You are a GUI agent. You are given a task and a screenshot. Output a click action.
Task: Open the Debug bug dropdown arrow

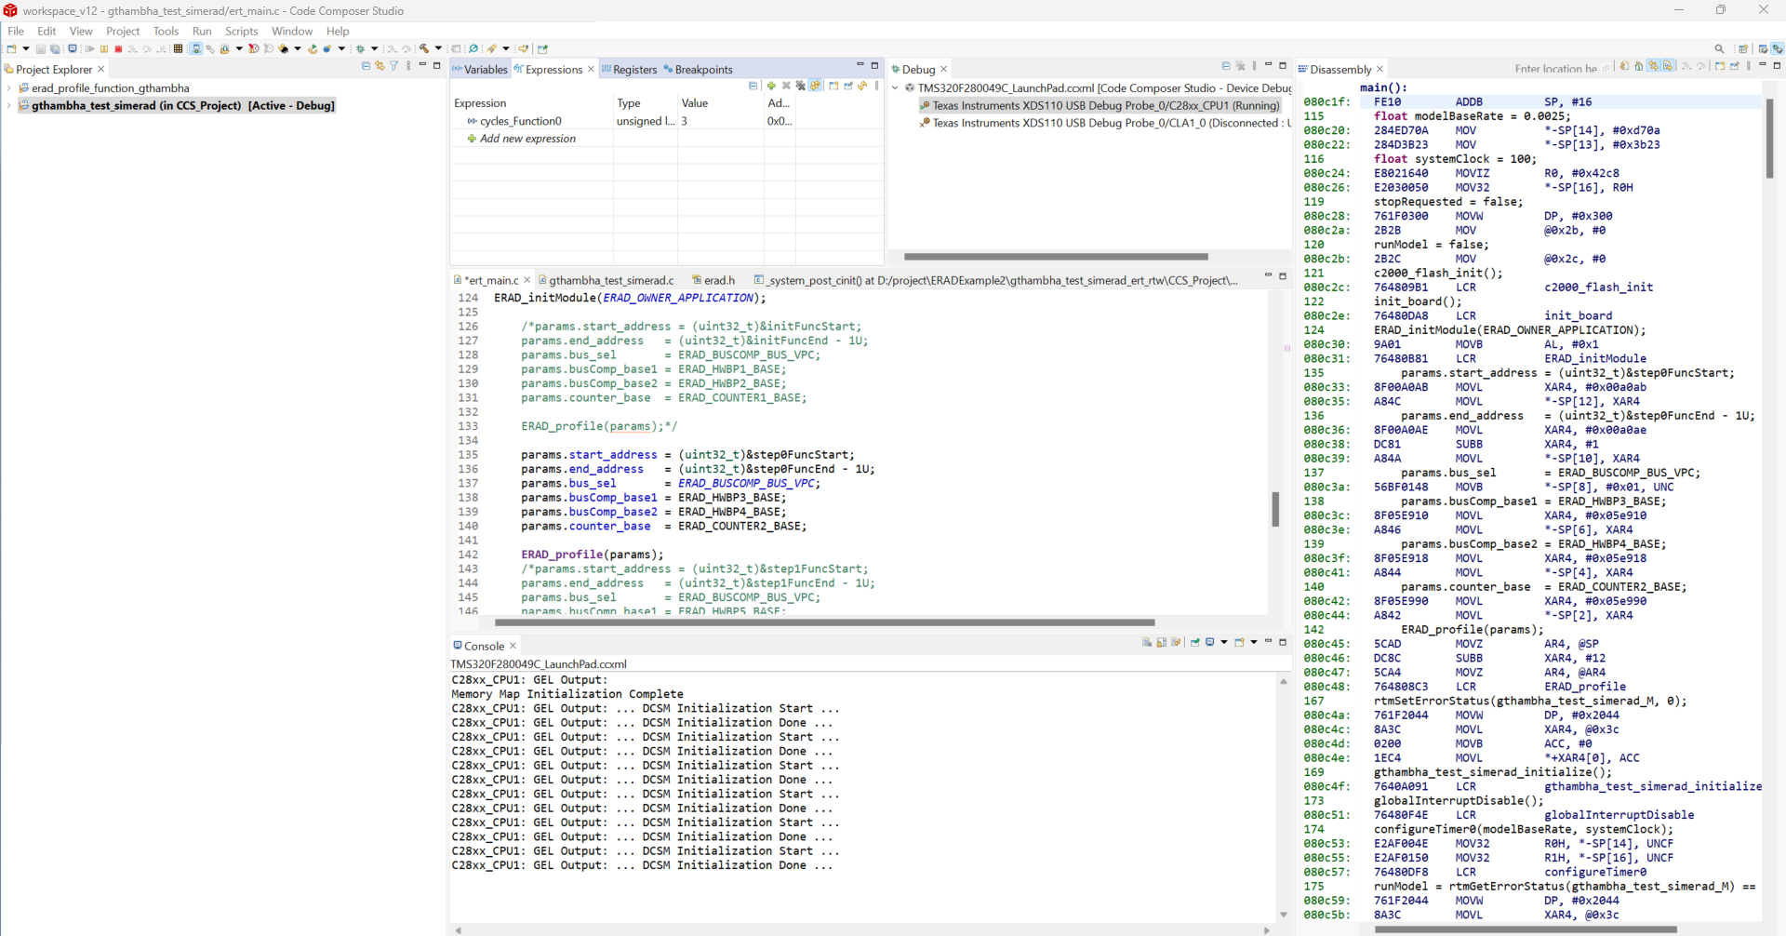click(374, 49)
